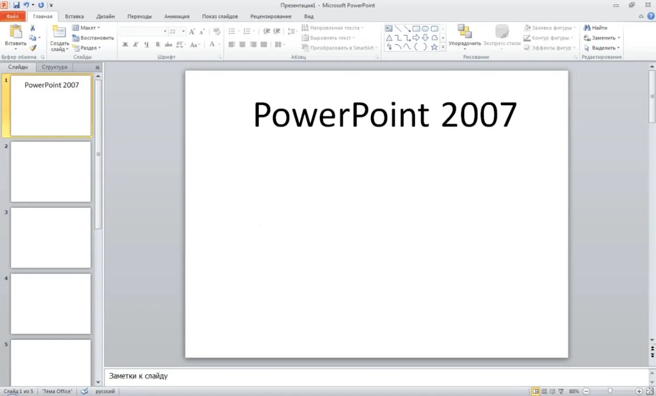Image resolution: width=656 pixels, height=396 pixels.
Task: Start Slide Show view from status bar
Action: point(561,391)
